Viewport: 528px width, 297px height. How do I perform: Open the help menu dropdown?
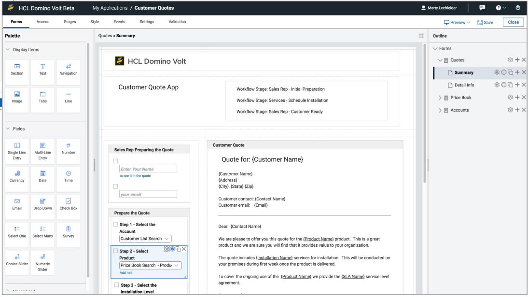pyautogui.click(x=500, y=7)
